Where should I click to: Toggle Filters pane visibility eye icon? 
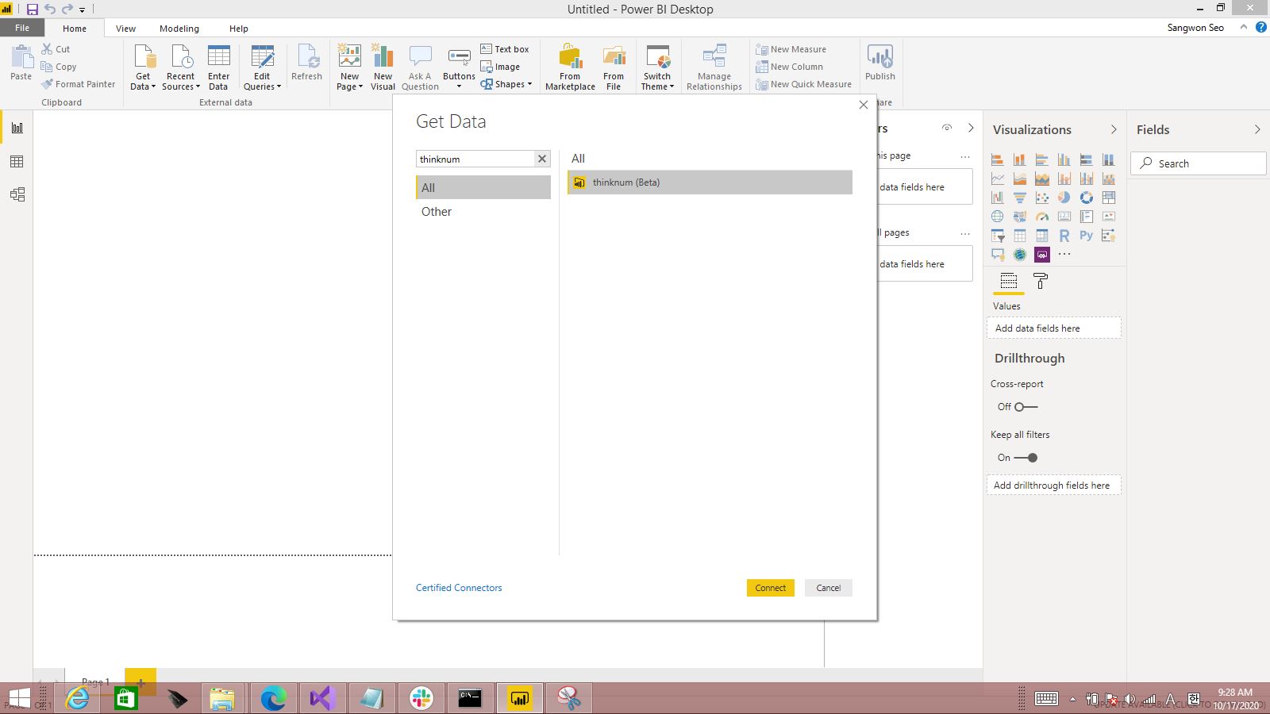(947, 128)
